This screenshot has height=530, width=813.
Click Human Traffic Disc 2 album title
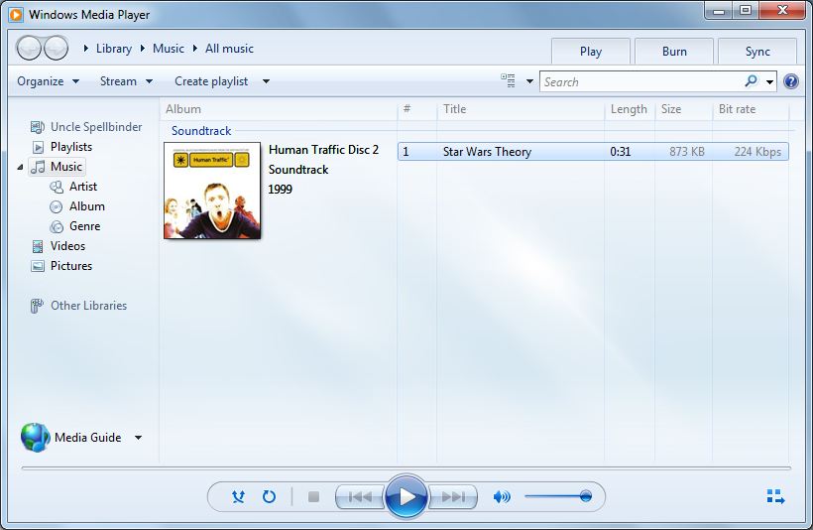[323, 150]
